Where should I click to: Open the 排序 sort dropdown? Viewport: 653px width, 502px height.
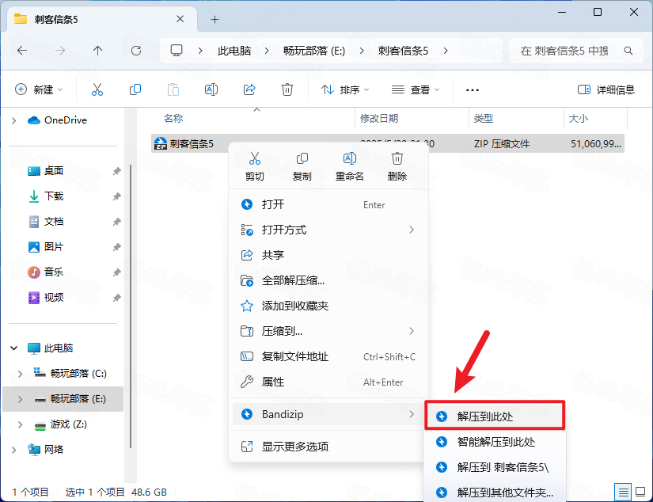pos(345,89)
